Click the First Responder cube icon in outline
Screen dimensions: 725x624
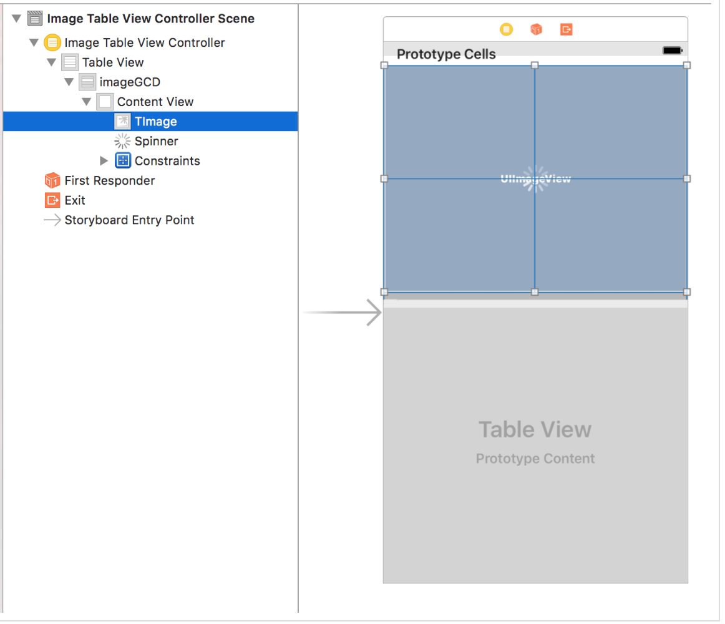click(x=52, y=180)
